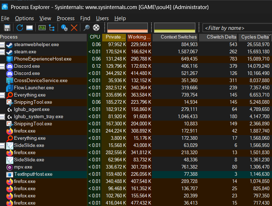Open the File menu
272x206 pixels.
click(x=5, y=18)
